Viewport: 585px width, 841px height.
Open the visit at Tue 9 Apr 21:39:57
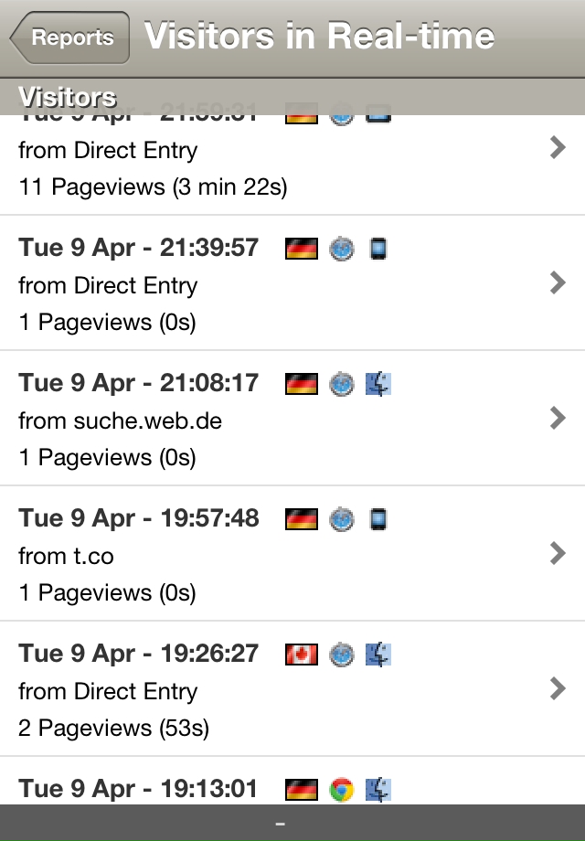[292, 282]
